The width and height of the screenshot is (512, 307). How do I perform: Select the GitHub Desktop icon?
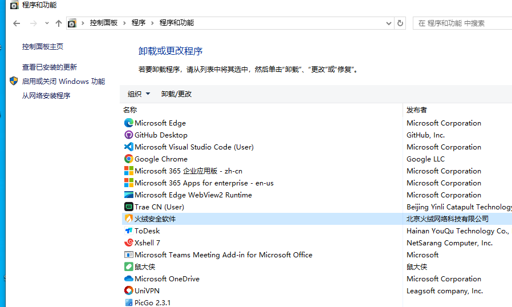pyautogui.click(x=129, y=135)
